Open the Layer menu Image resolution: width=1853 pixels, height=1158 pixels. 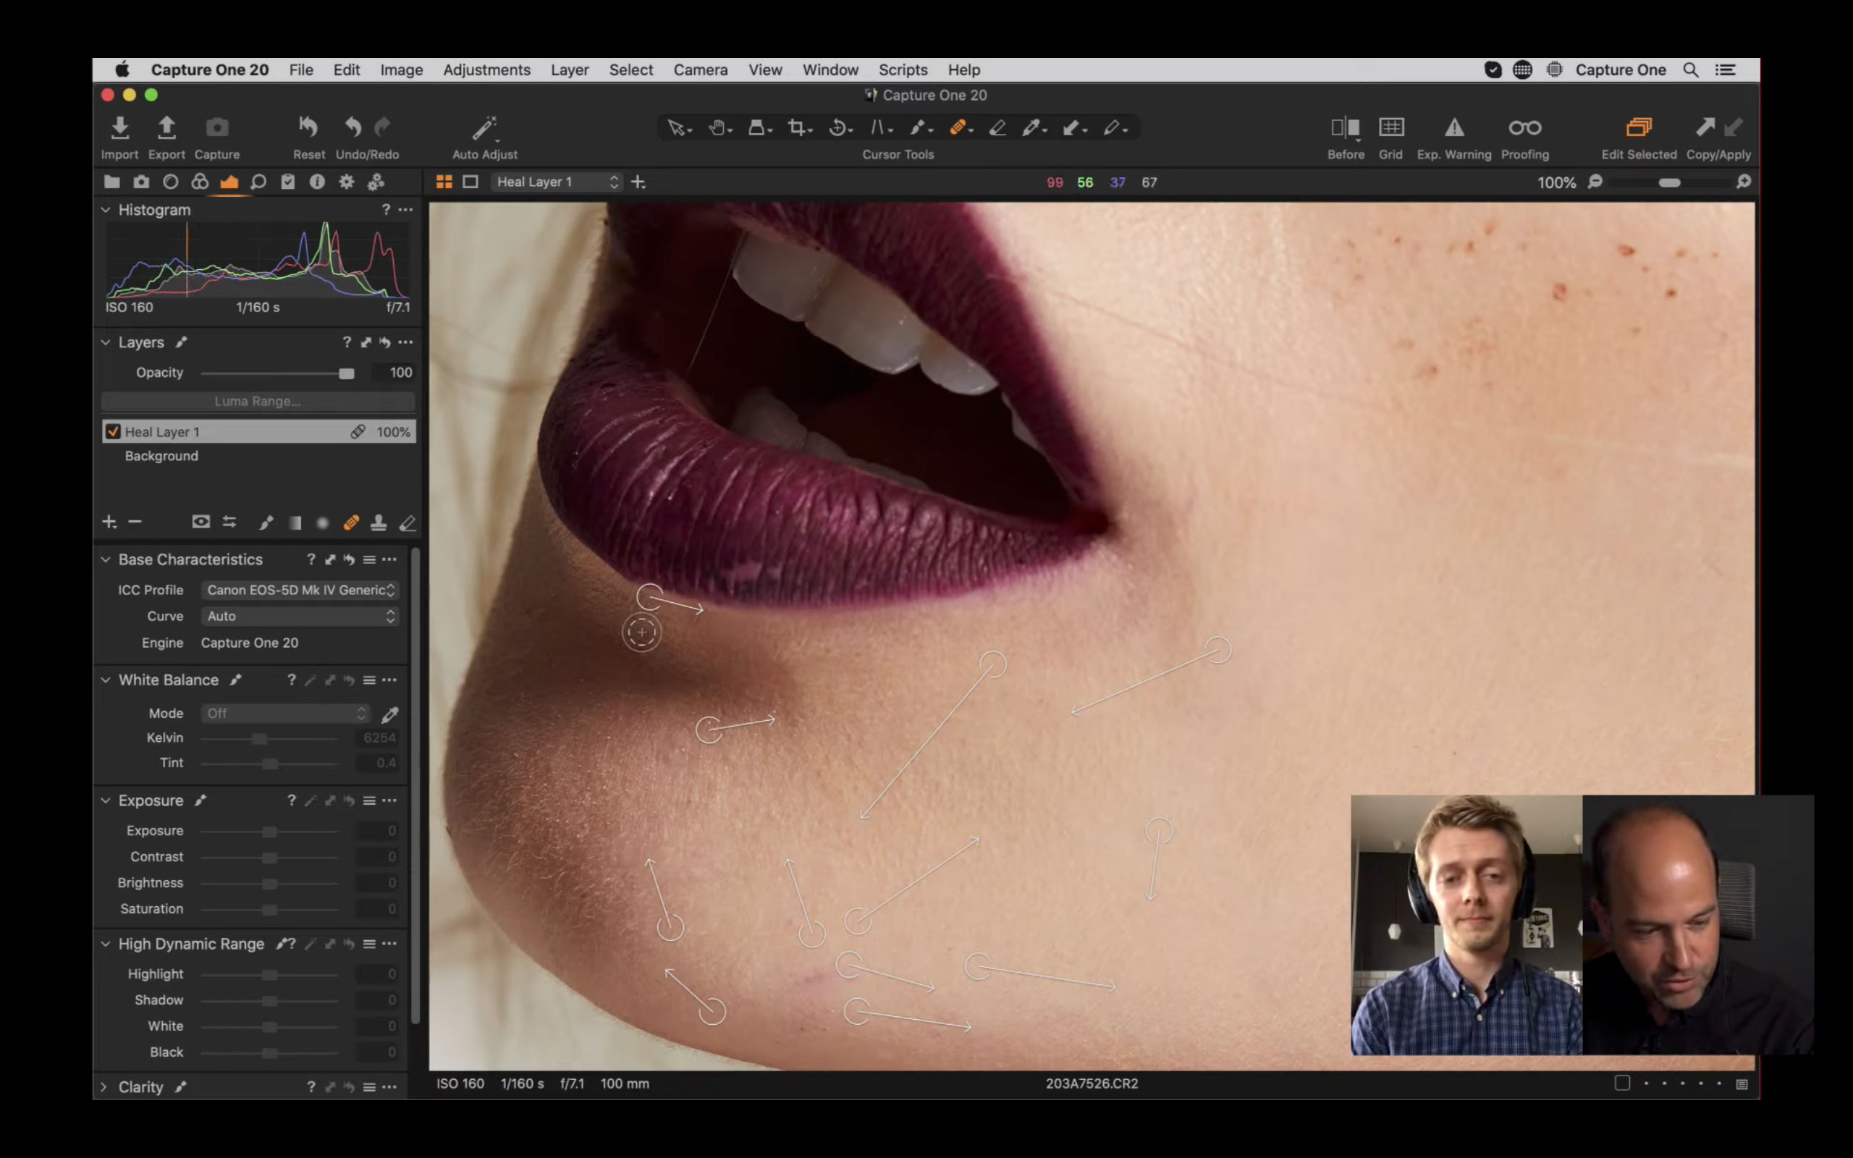pos(570,69)
